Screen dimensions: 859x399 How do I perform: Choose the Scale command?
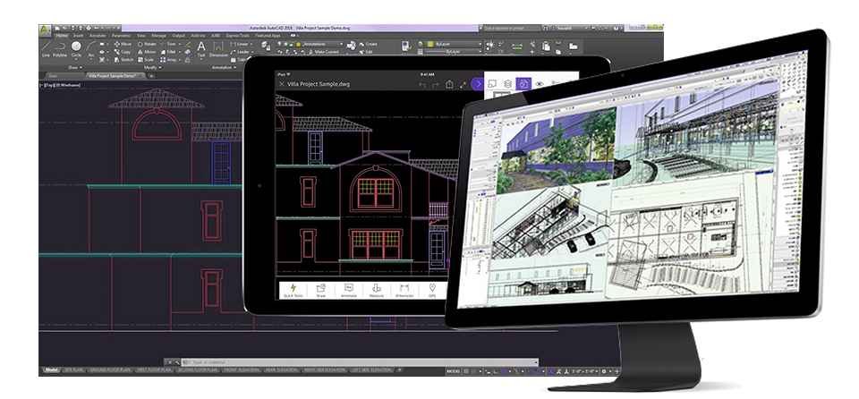(x=146, y=59)
